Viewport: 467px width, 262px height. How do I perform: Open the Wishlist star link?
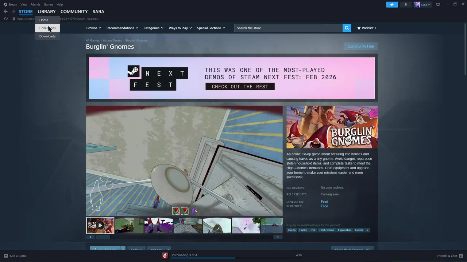click(367, 28)
